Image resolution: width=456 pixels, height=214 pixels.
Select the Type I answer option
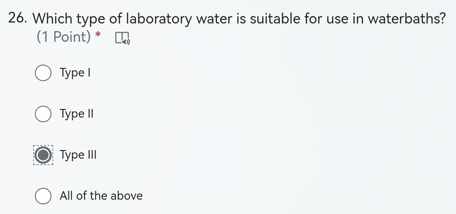(x=43, y=73)
